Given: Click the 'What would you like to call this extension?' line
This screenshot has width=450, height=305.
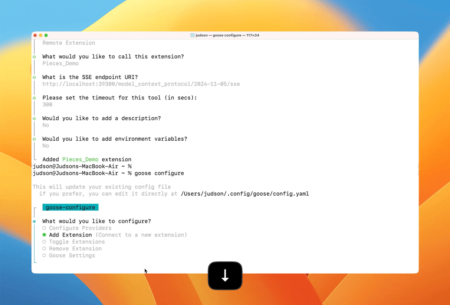Looking at the screenshot, I should (113, 57).
